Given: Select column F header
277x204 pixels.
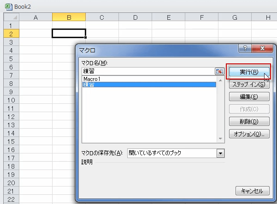Looking at the screenshot, I should tap(201, 17).
